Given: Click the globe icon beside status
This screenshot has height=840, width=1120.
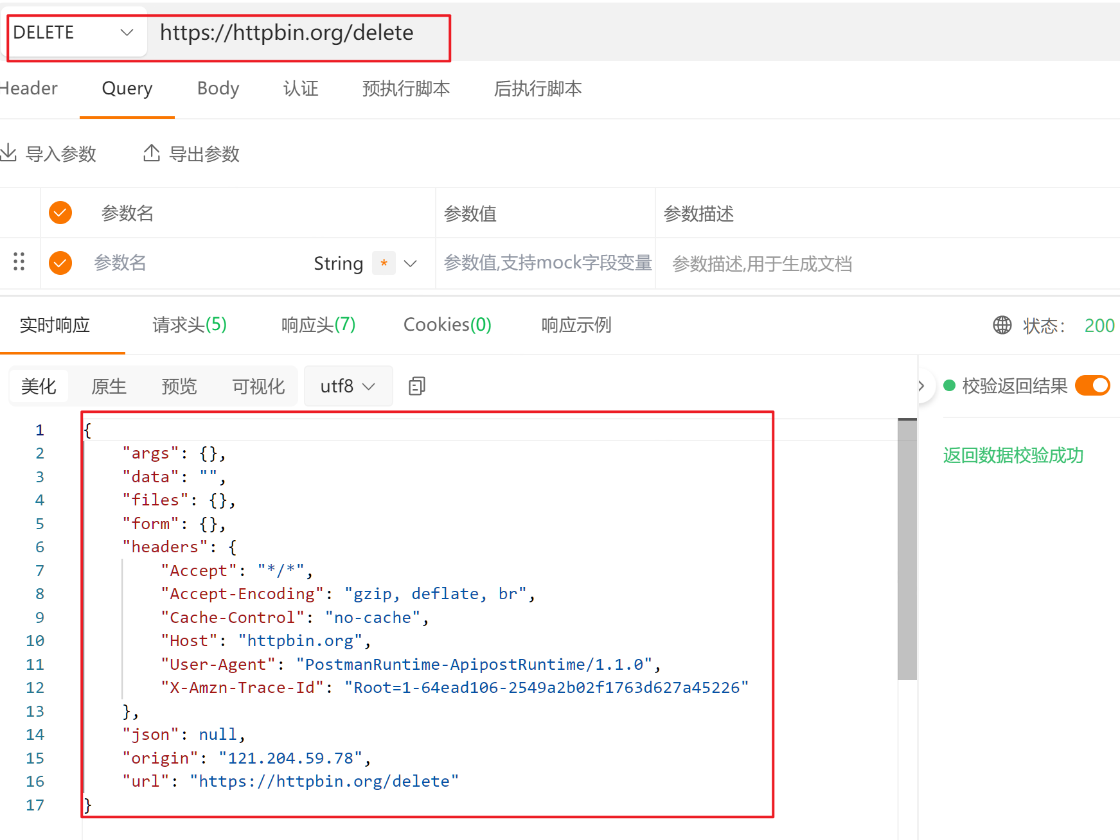Looking at the screenshot, I should pyautogui.click(x=1002, y=325).
